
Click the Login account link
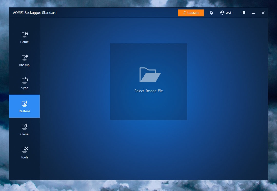click(x=226, y=13)
